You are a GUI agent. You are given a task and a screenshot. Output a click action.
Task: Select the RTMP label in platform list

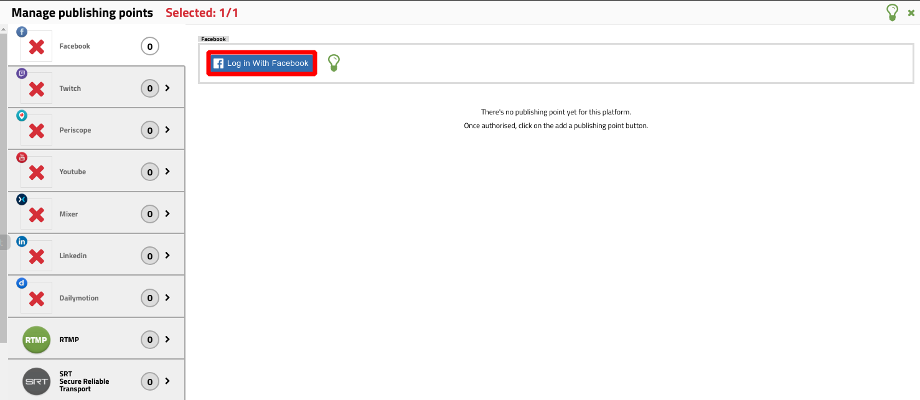point(69,340)
